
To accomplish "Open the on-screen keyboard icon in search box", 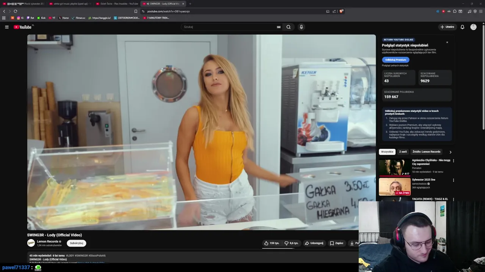I will click(278, 27).
